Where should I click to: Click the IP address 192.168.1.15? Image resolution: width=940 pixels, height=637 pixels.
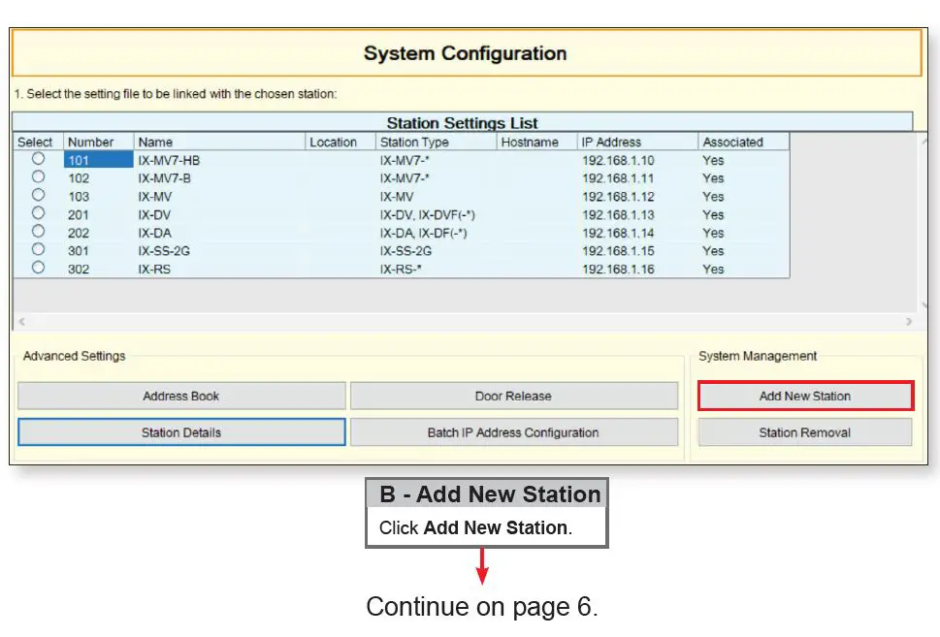pos(618,250)
